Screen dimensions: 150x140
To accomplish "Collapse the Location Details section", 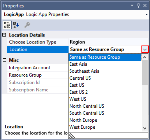I will click(x=4, y=35).
